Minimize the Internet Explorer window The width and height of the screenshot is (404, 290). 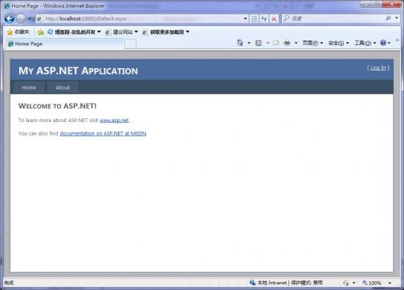[x=366, y=4]
